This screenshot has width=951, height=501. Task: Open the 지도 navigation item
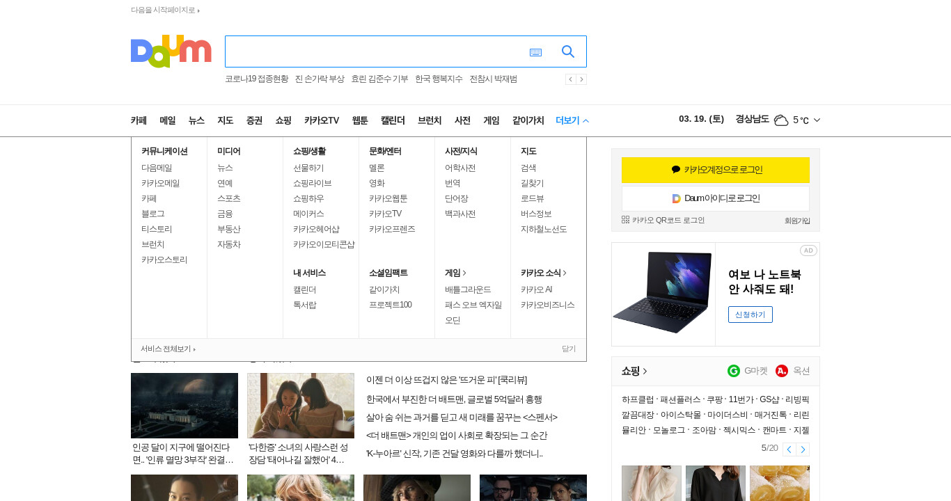pos(226,120)
